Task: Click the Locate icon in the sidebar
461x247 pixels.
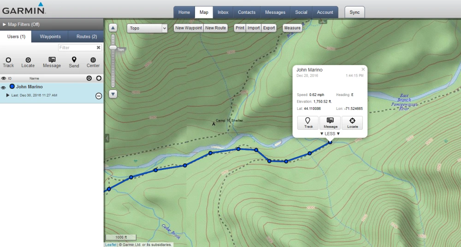Action: (x=28, y=60)
